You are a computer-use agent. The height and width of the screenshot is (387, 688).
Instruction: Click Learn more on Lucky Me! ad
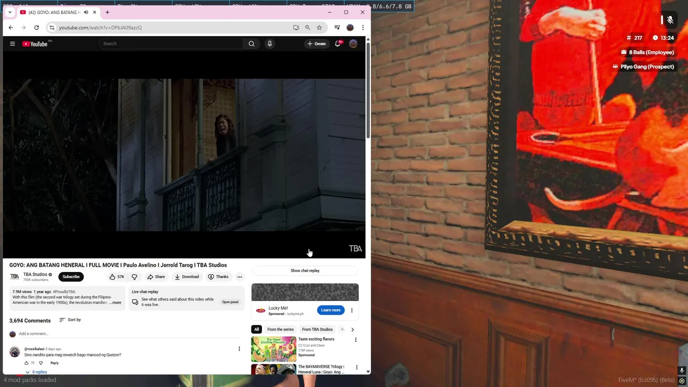click(331, 310)
